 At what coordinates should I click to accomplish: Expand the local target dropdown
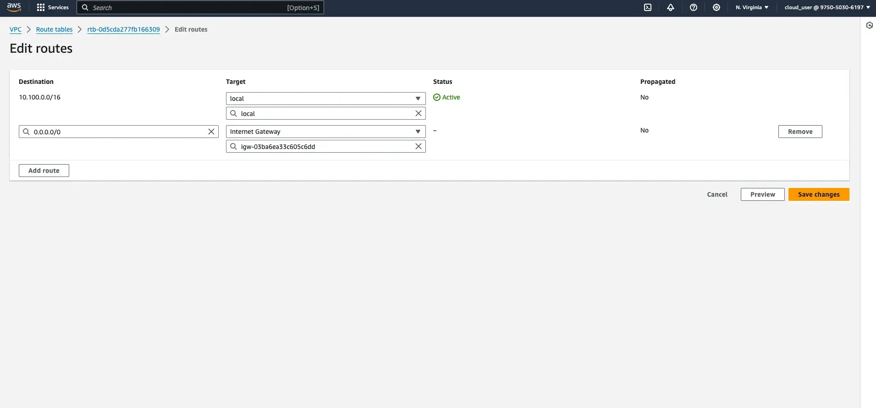tap(325, 99)
